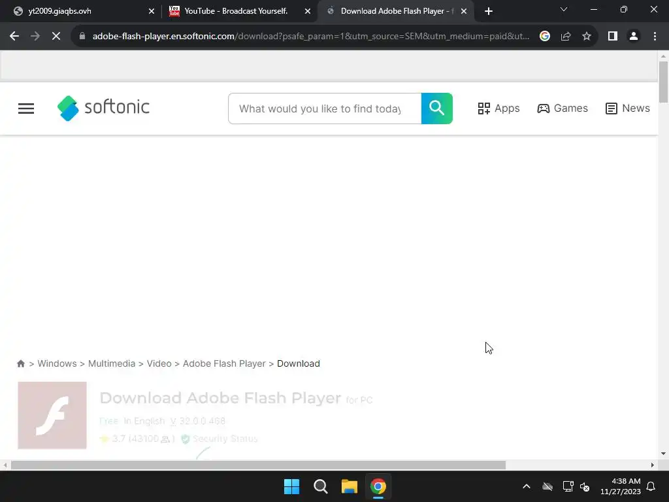Image resolution: width=669 pixels, height=502 pixels.
Task: Stop loading the page
Action: point(56,37)
